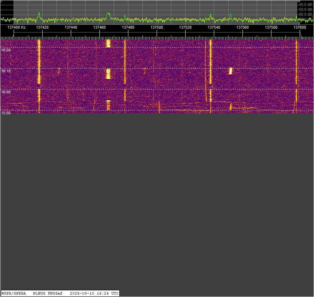Image resolution: width=314 pixels, height=297 pixels.
Task: Select the 16:10 time marker
Action: pos(6,71)
